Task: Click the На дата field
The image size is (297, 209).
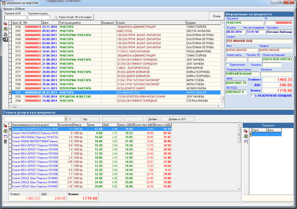Action: 271,65
